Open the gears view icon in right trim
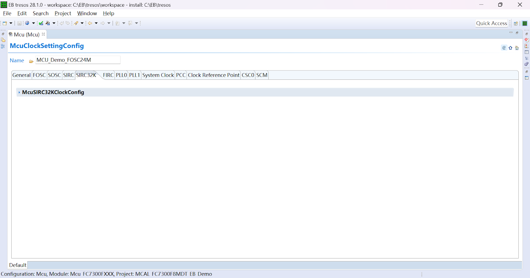Viewport: 530px width, 278px height. pyautogui.click(x=526, y=64)
